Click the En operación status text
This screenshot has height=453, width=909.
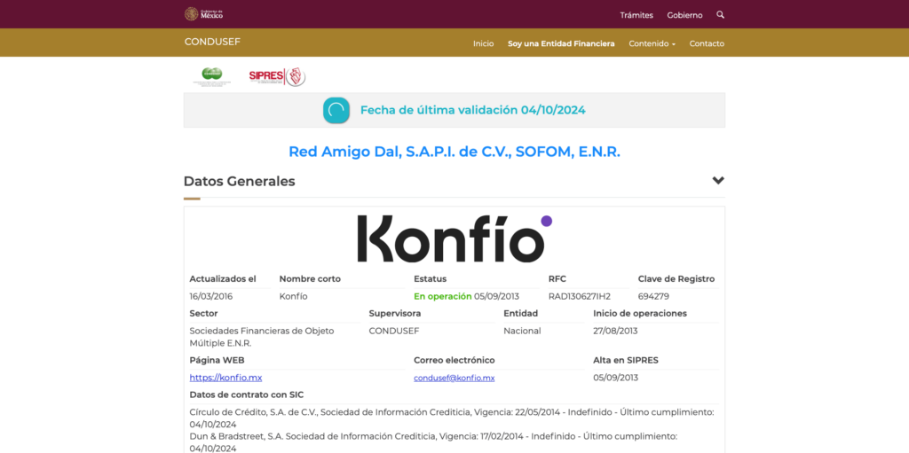click(x=442, y=297)
